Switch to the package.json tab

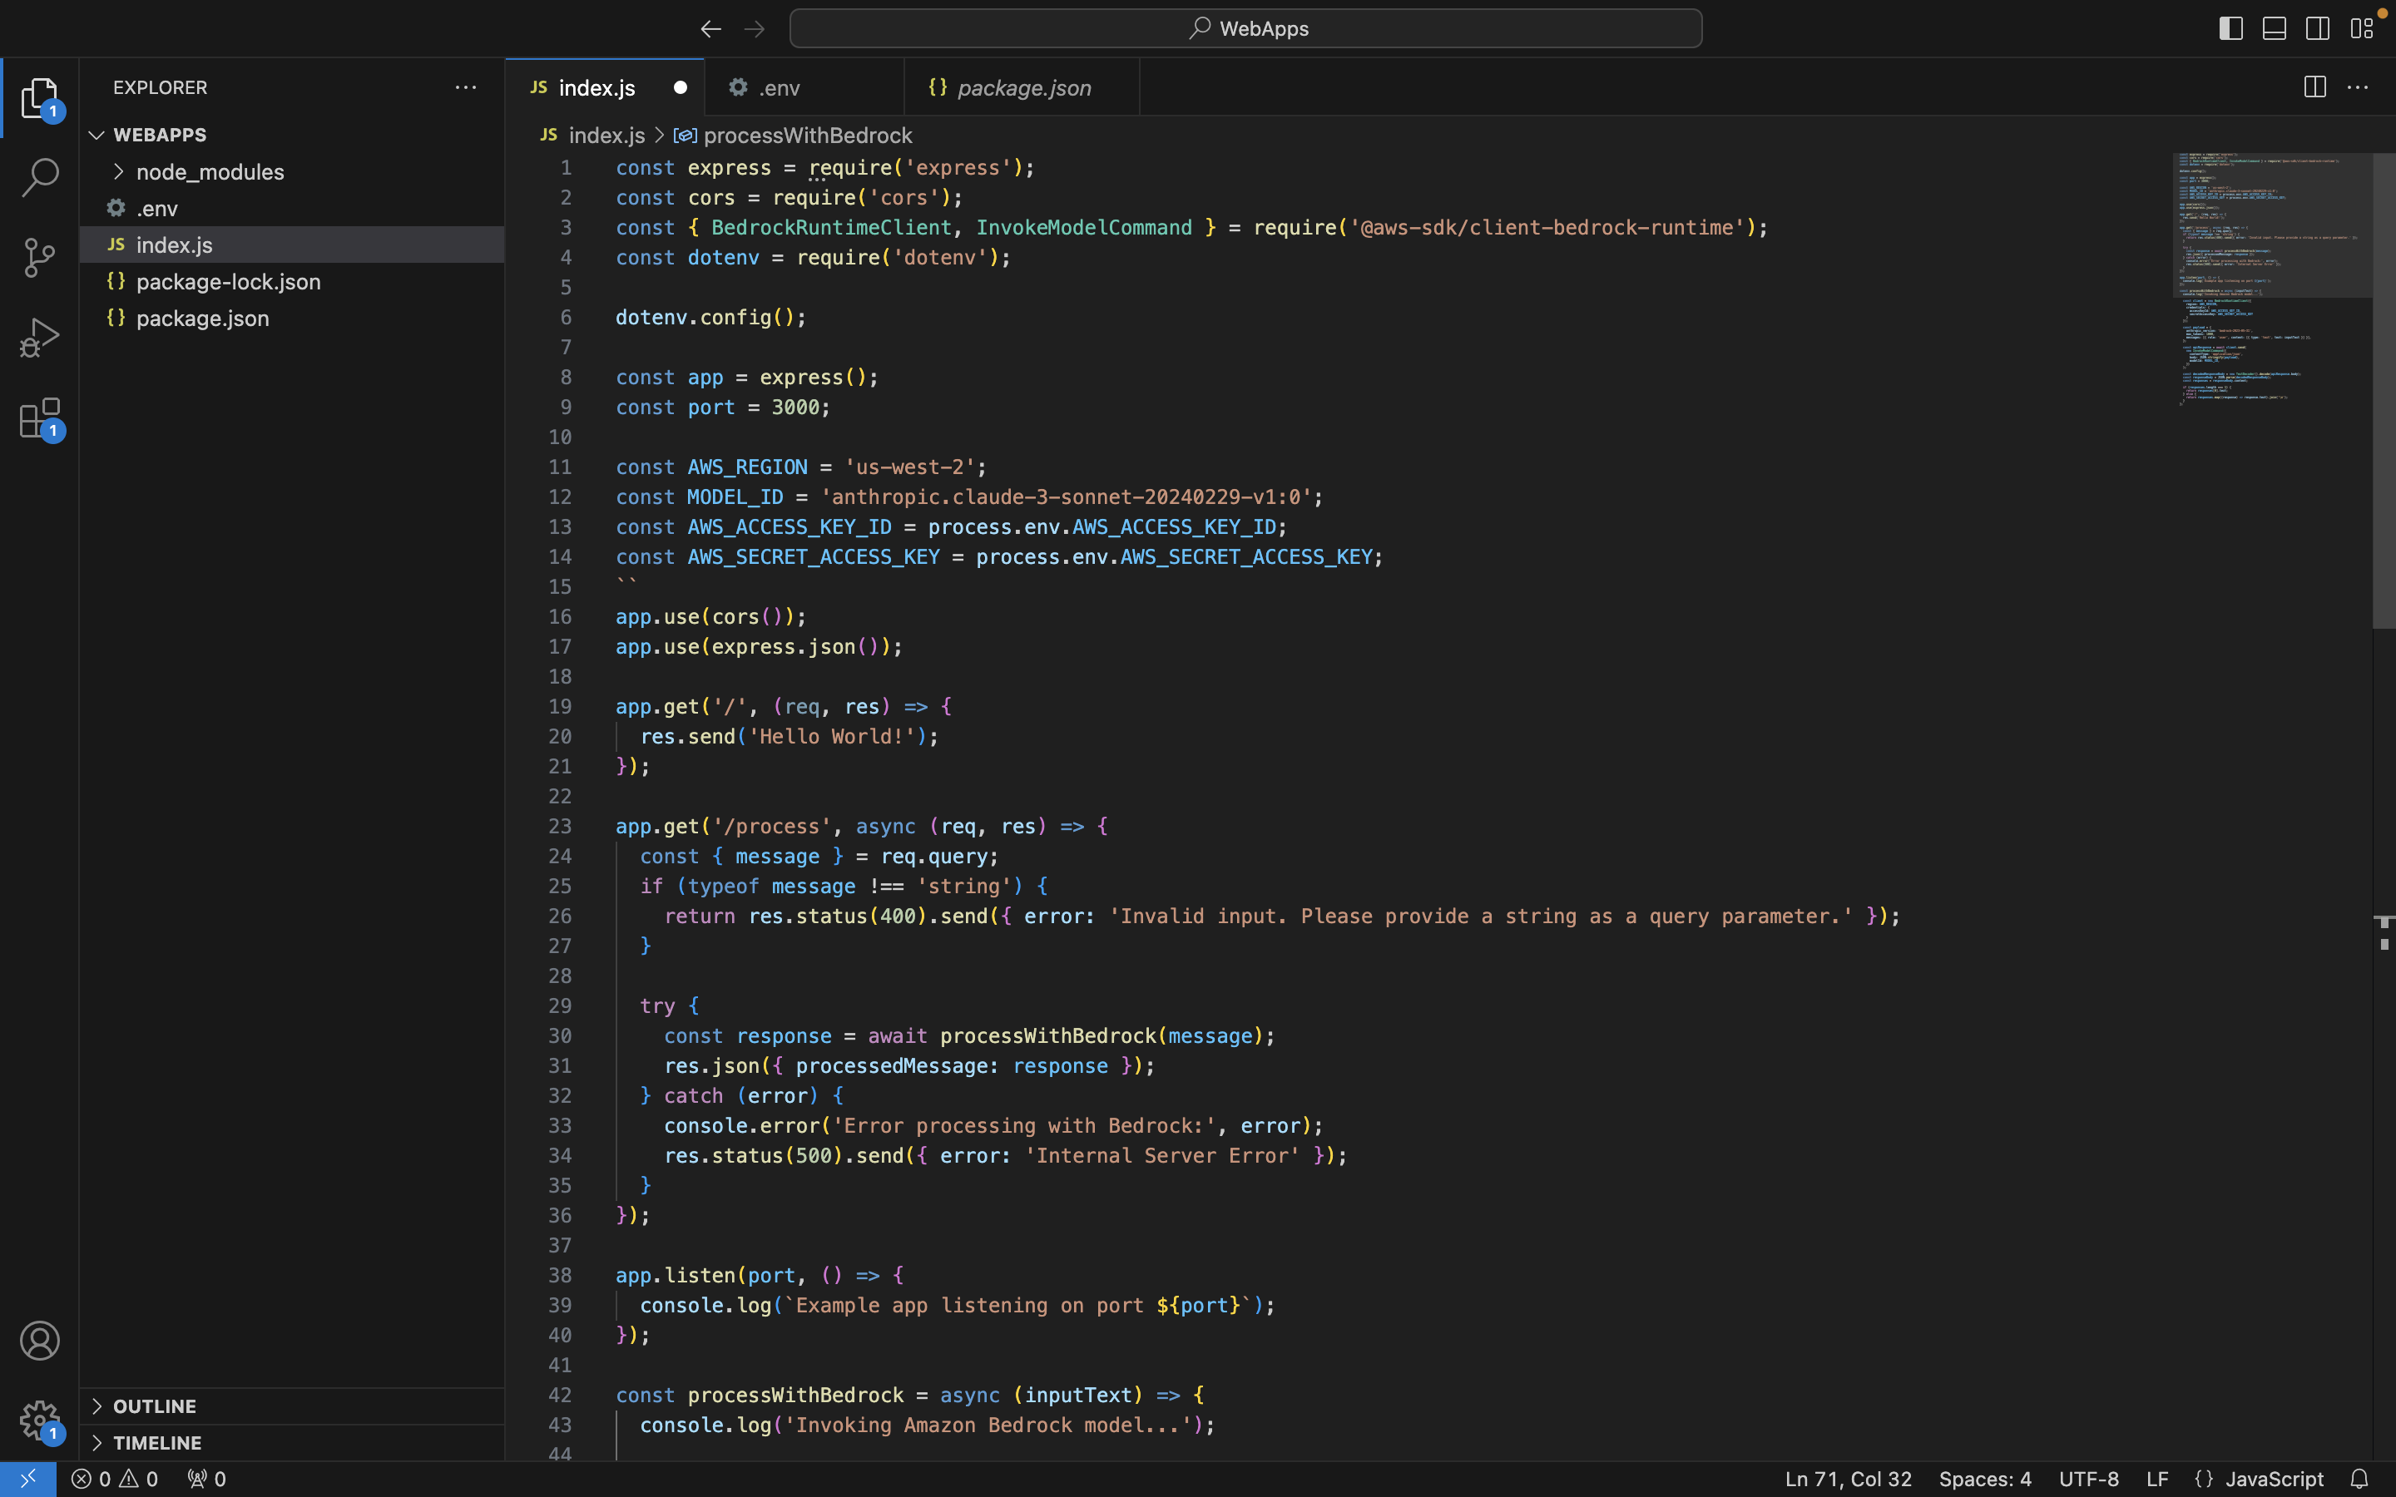point(1024,88)
